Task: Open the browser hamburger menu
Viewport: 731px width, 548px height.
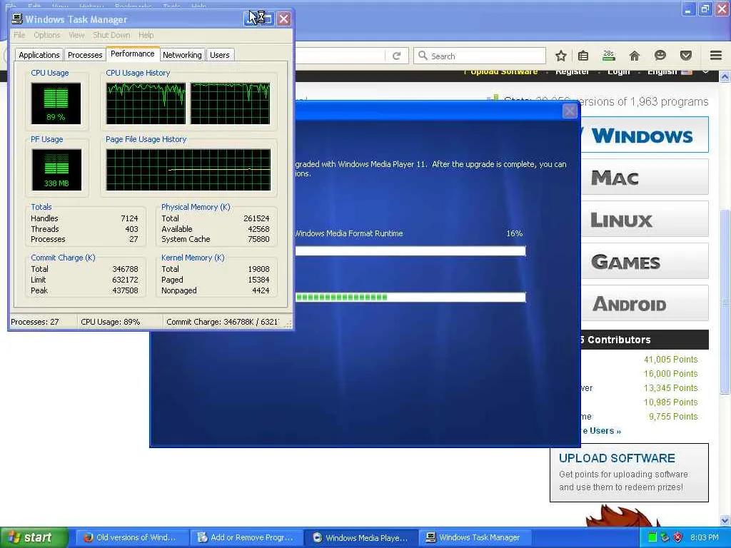Action: [x=716, y=56]
